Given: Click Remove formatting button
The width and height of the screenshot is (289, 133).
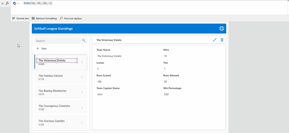Looking at the screenshot, I should tap(44, 19).
